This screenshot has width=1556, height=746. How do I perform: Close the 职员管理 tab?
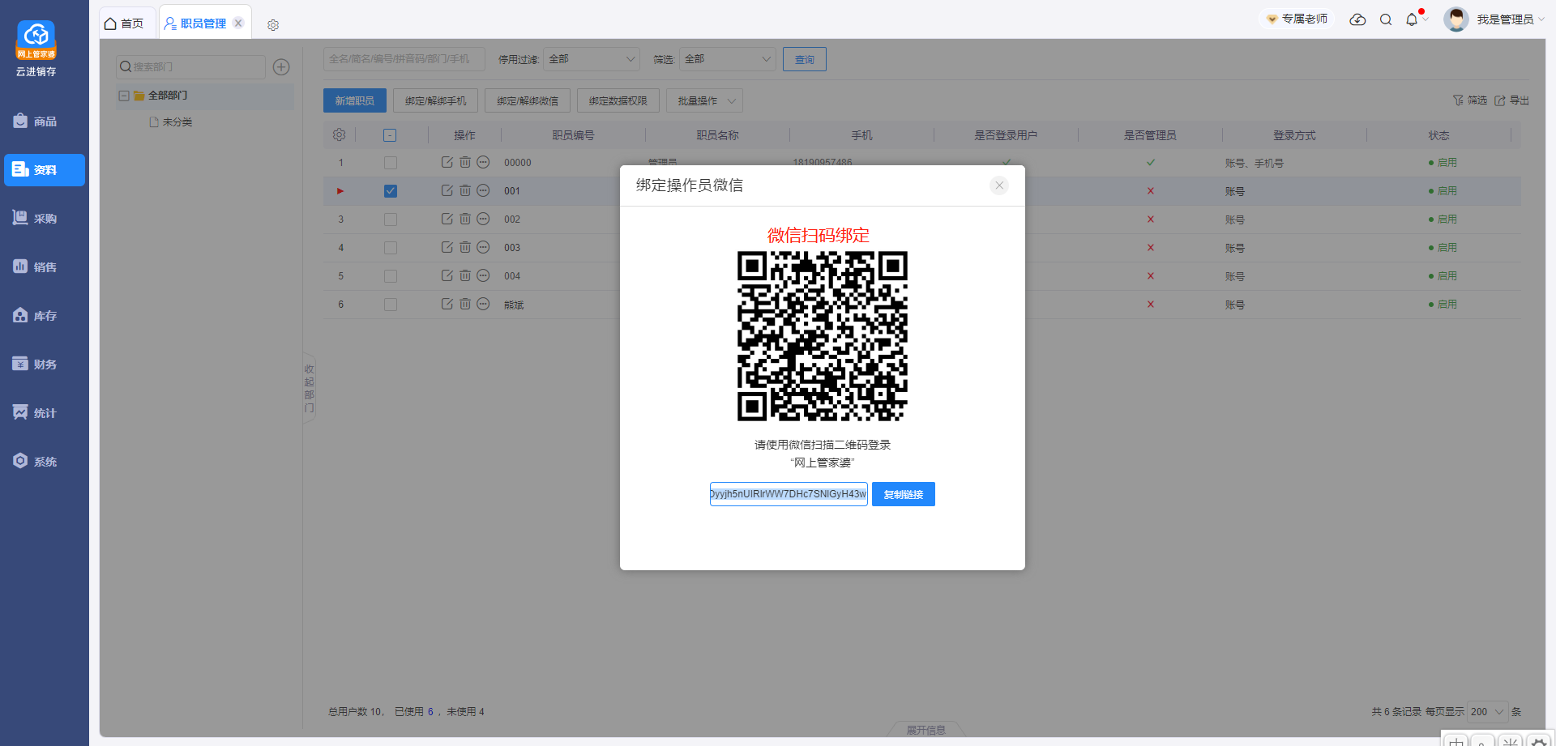tap(238, 23)
